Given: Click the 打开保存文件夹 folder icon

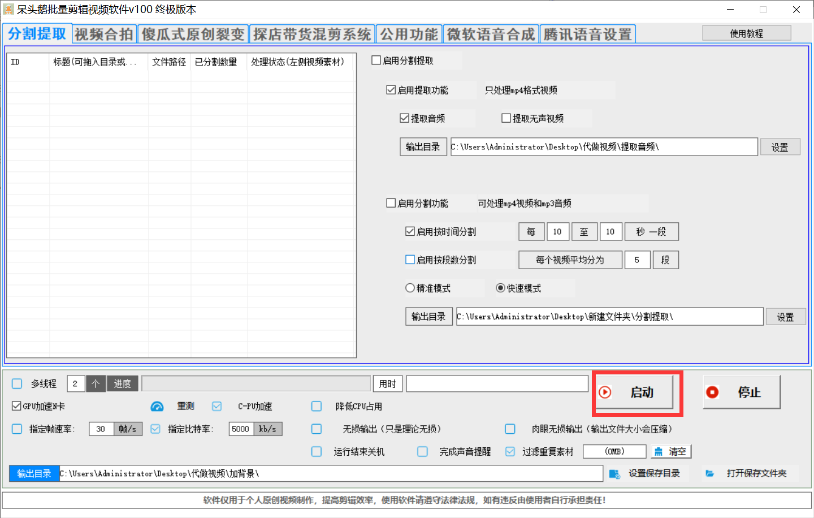Looking at the screenshot, I should [x=710, y=473].
